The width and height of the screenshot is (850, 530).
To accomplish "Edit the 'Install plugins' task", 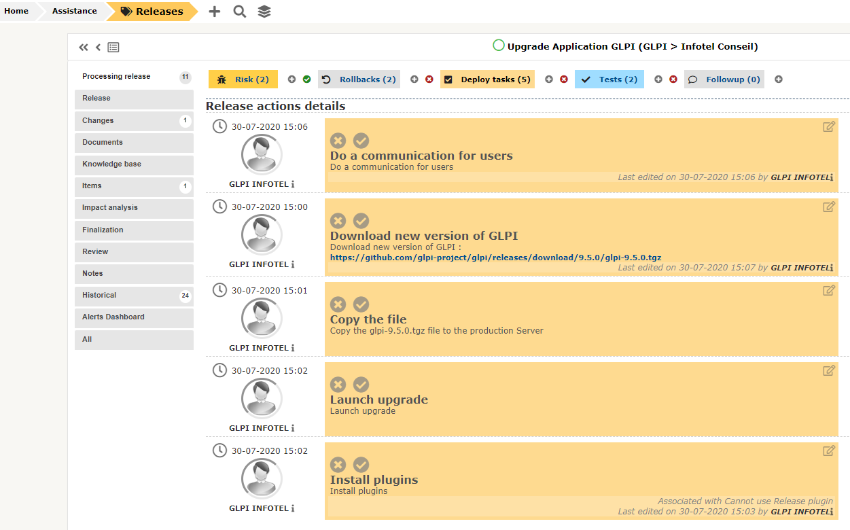I will click(829, 450).
